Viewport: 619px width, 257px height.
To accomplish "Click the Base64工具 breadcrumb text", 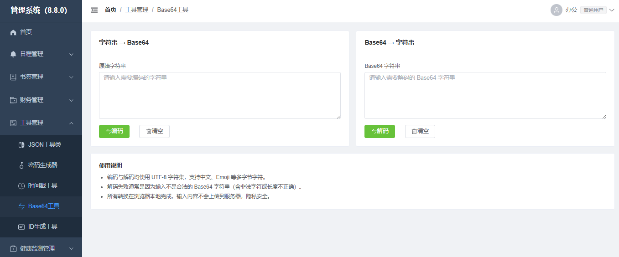I will (172, 10).
